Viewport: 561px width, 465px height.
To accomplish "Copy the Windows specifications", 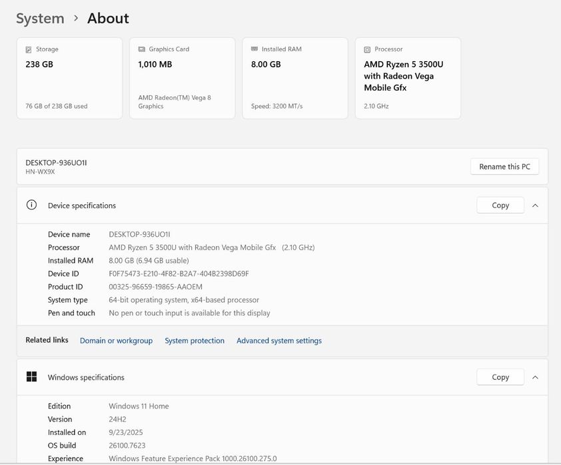I will (500, 377).
